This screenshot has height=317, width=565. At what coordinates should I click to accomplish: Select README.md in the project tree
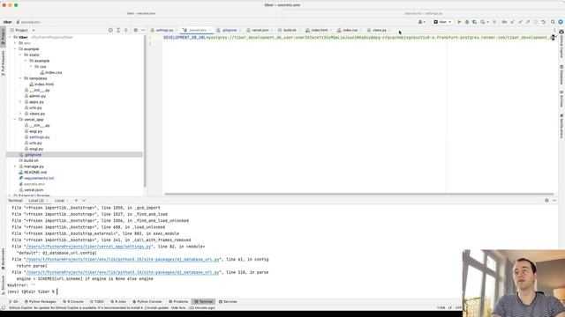point(35,173)
